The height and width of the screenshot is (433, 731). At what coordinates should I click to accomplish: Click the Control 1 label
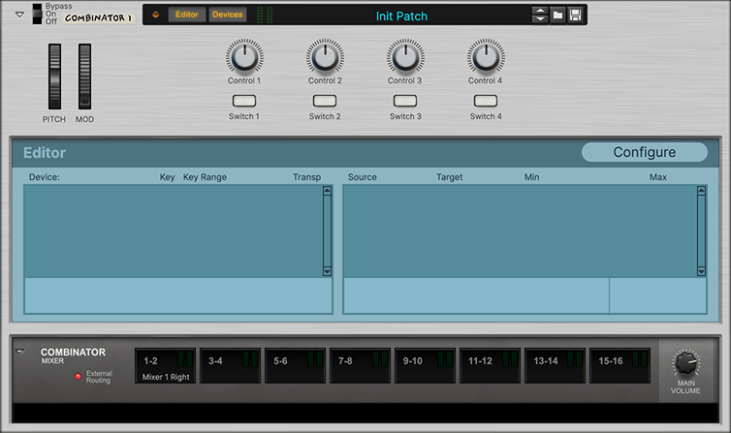(x=244, y=80)
